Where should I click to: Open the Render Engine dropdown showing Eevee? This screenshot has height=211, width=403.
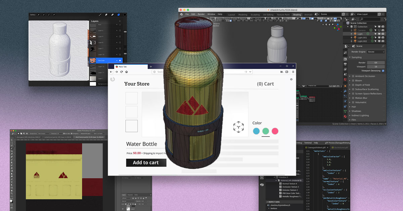click(376, 52)
